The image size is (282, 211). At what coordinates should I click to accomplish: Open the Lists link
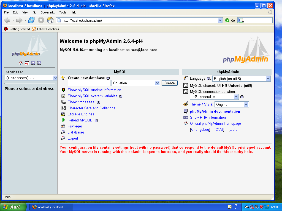(x=234, y=130)
